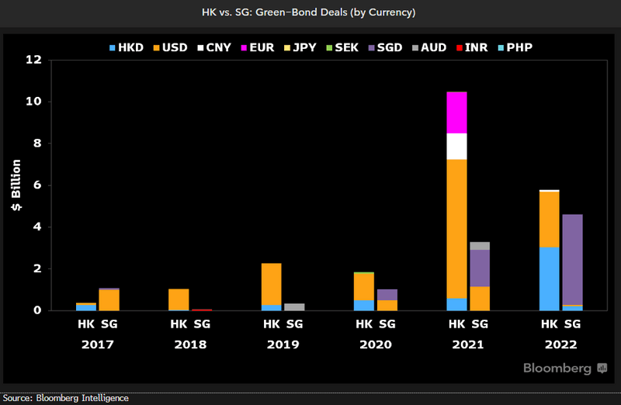This screenshot has height=405, width=621.
Task: Click the orange 2018 HK bar
Action: [x=179, y=299]
